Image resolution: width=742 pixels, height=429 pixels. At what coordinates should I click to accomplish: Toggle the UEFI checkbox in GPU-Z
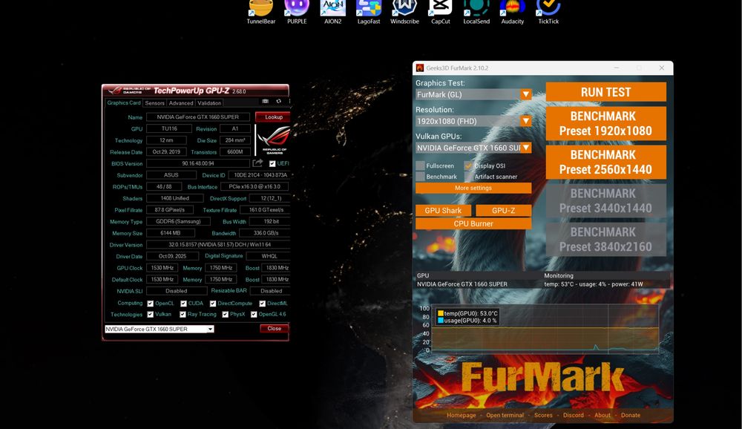(272, 163)
